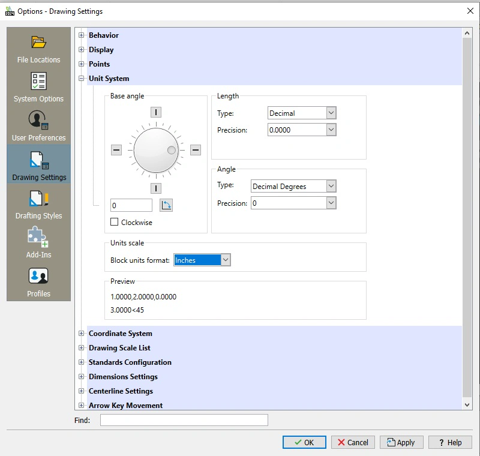Click the OK button

coord(304,442)
